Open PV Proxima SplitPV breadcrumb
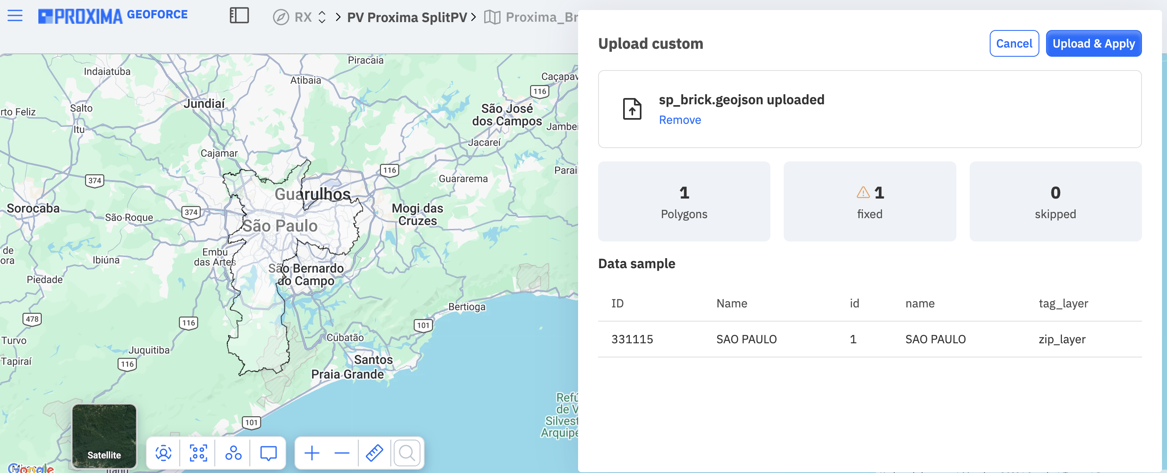 click(407, 17)
